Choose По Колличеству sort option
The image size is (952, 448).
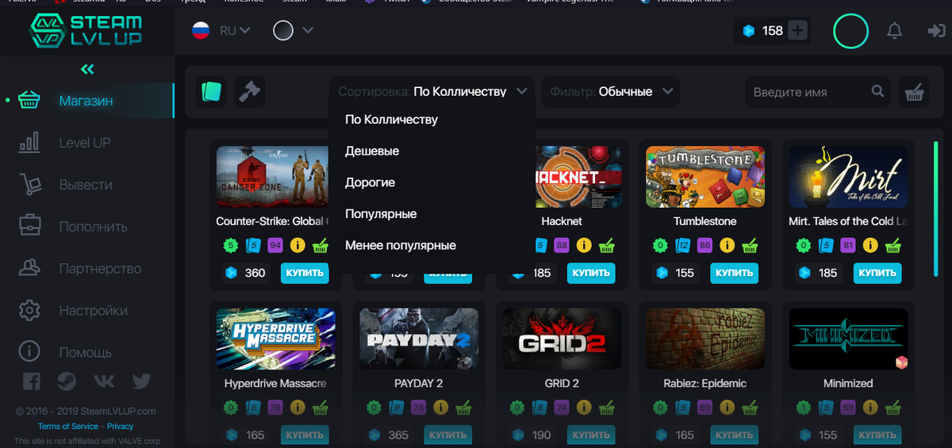click(x=432, y=120)
